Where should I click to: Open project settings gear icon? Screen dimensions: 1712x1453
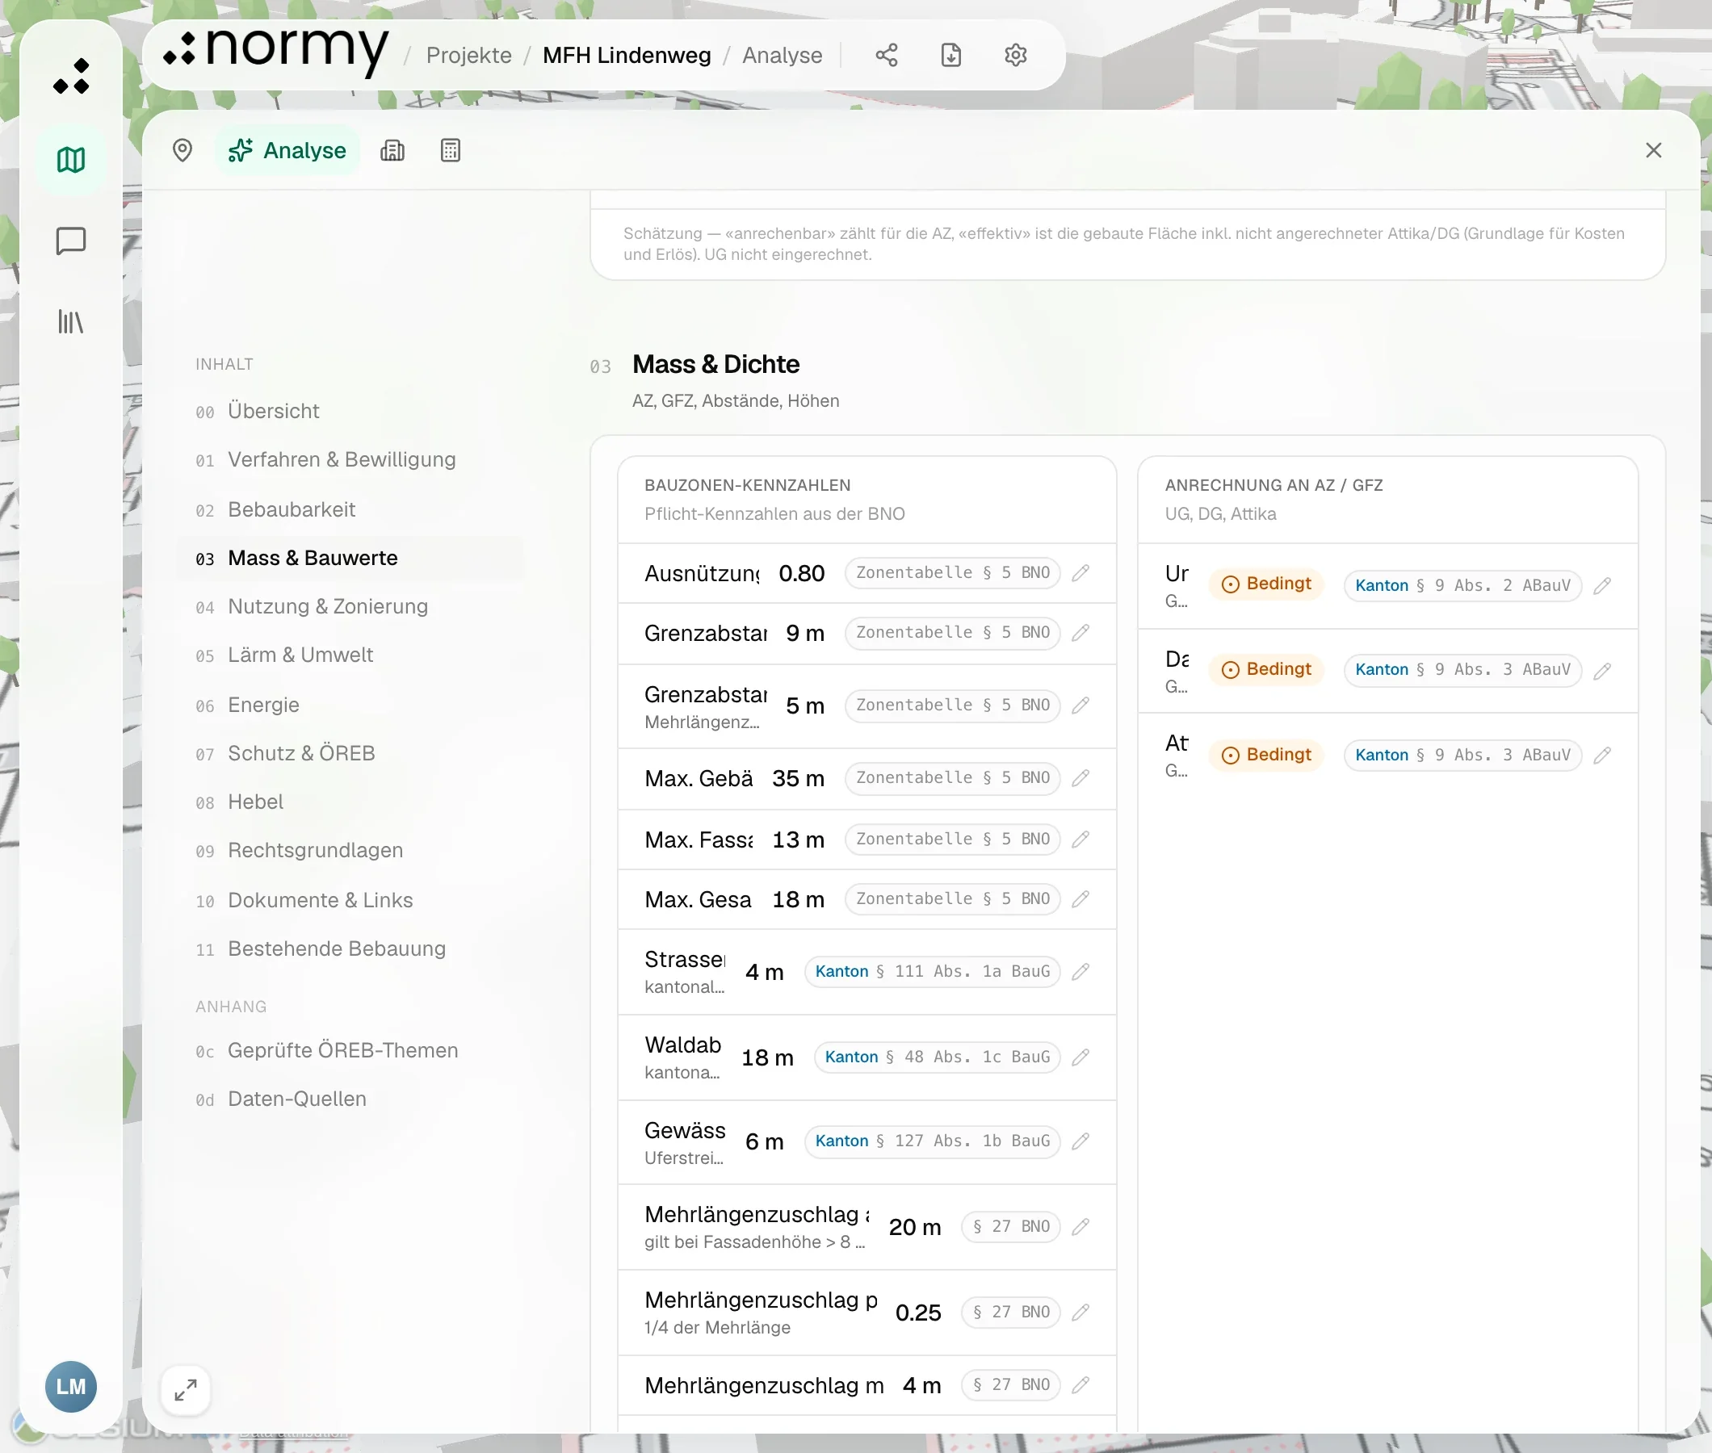1015,55
